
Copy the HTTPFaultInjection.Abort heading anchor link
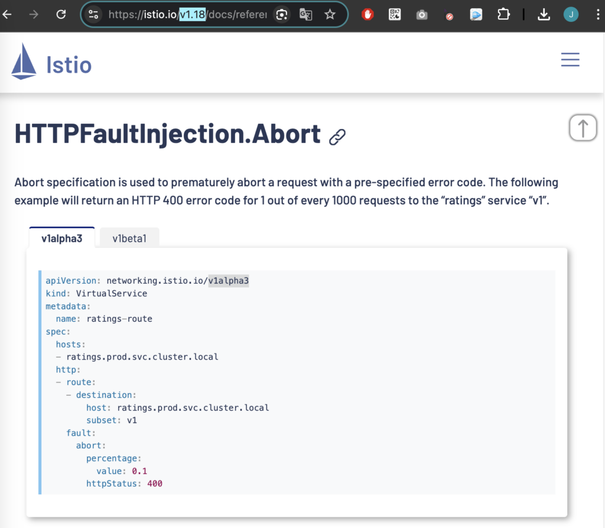pos(337,137)
